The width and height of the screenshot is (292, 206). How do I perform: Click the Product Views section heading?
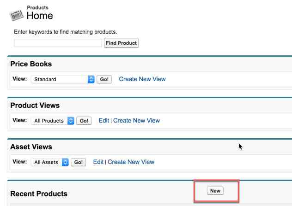point(35,106)
